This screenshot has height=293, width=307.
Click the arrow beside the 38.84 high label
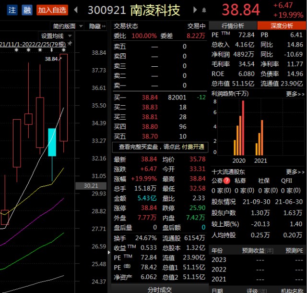coord(60,59)
